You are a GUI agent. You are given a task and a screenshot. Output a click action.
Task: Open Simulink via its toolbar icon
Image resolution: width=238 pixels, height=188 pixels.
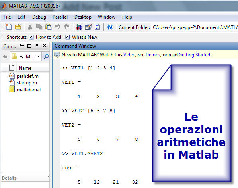(79, 27)
